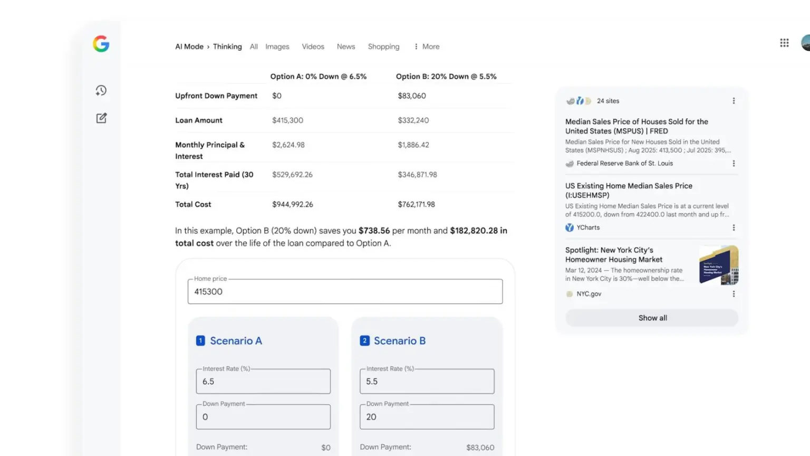Click the Google logo icon
The image size is (810, 456).
(x=101, y=44)
